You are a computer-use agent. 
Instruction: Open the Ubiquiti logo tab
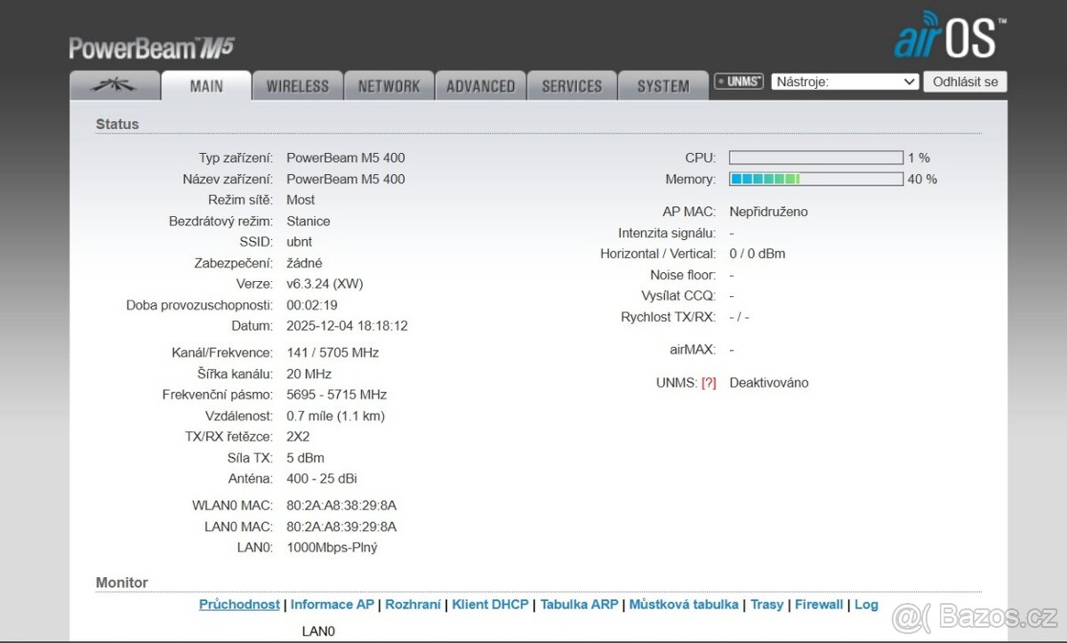pyautogui.click(x=115, y=85)
